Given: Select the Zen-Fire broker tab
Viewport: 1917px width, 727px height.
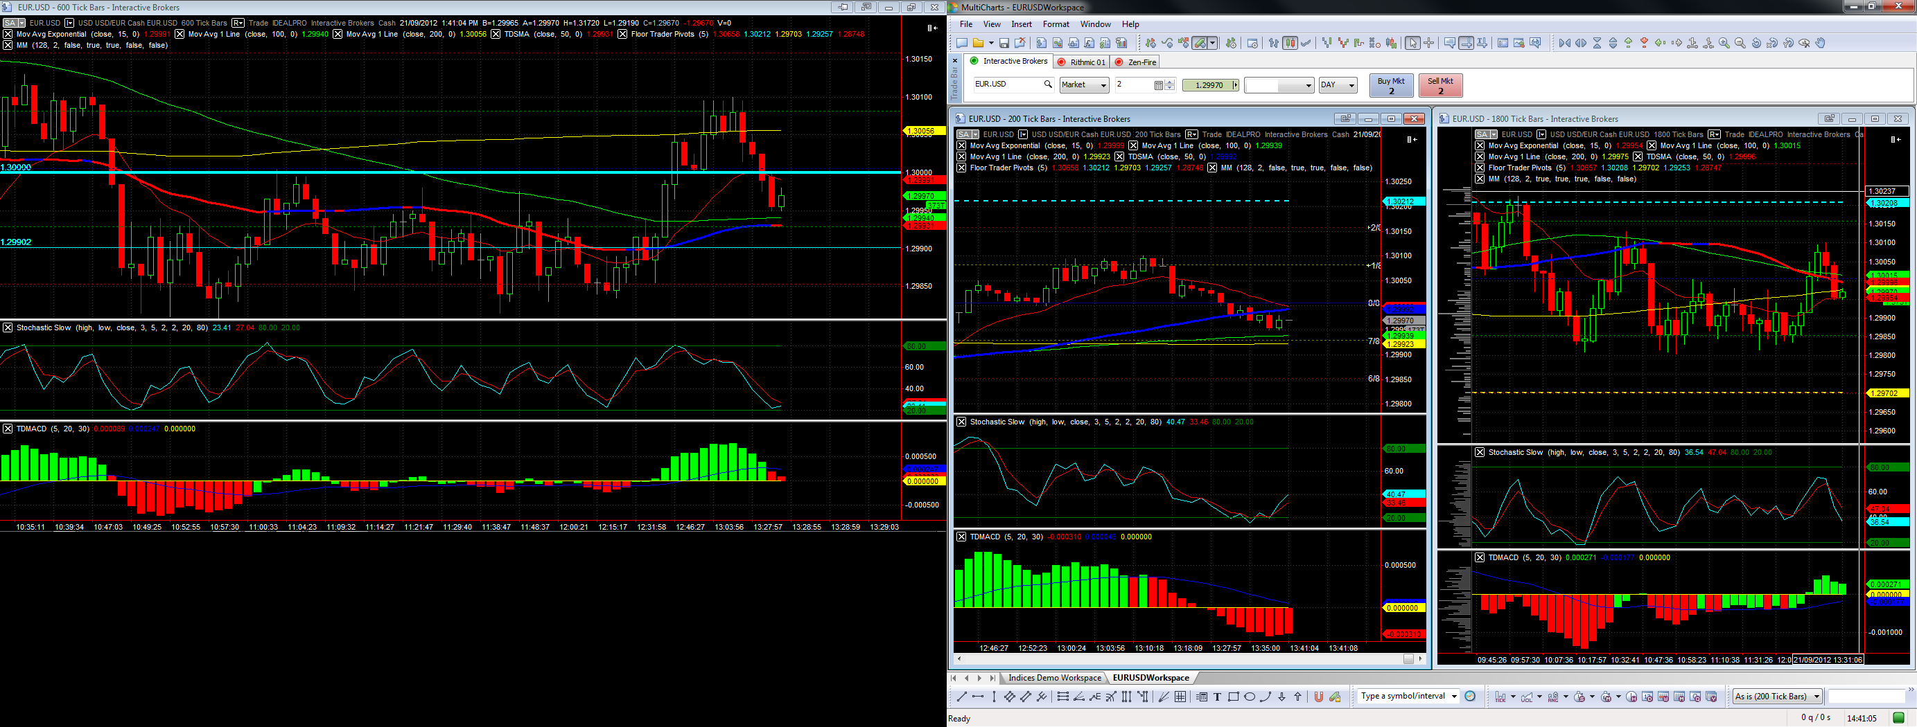Looking at the screenshot, I should pyautogui.click(x=1136, y=62).
